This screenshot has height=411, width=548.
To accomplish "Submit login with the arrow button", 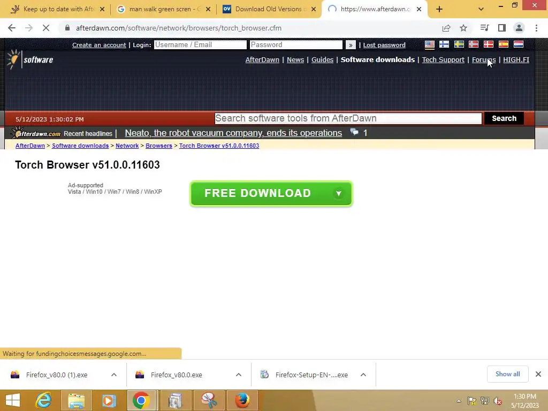I will tap(351, 45).
